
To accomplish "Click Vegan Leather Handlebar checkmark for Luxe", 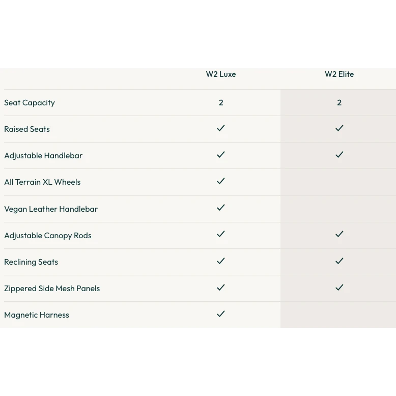I will pos(221,208).
